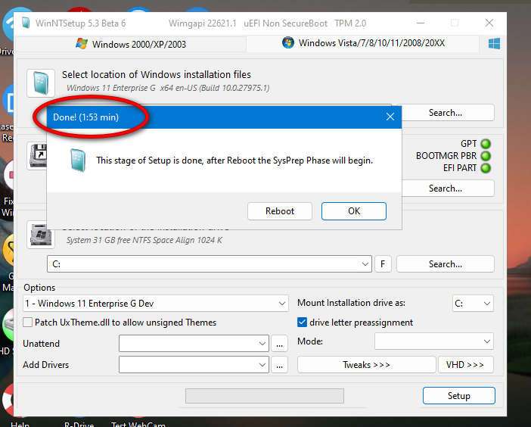The image size is (531, 427).
Task: Open the VHD >>> options
Action: click(466, 365)
